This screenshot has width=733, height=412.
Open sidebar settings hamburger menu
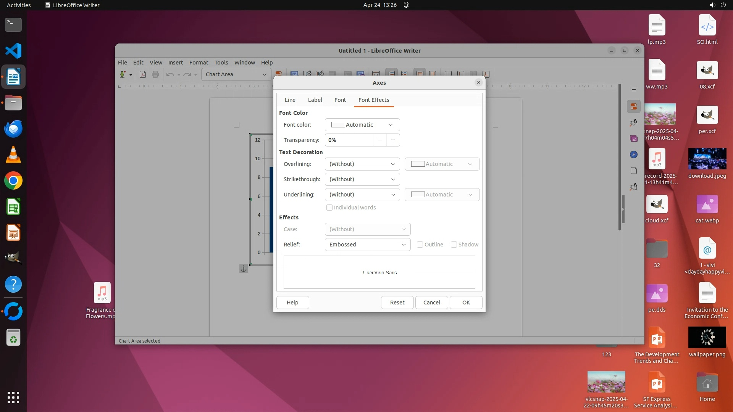tap(633, 90)
